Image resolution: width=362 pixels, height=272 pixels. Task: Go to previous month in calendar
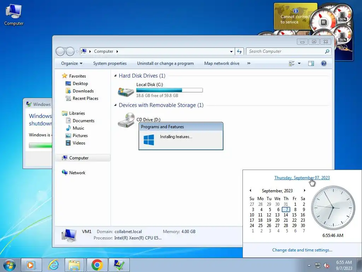(250, 191)
